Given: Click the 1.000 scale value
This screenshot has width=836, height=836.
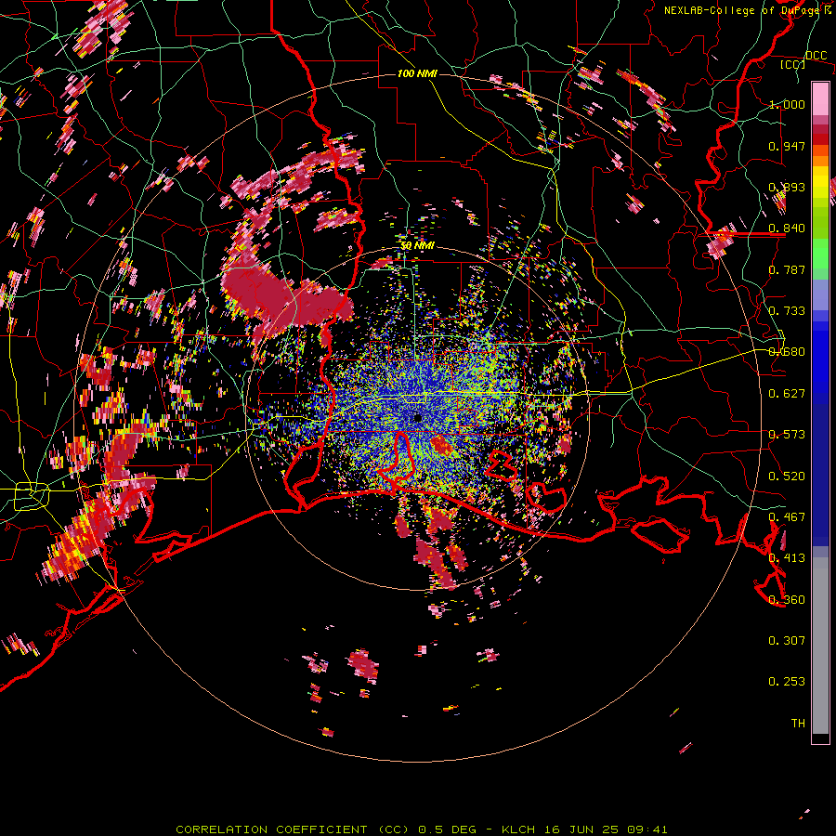Looking at the screenshot, I should (787, 104).
